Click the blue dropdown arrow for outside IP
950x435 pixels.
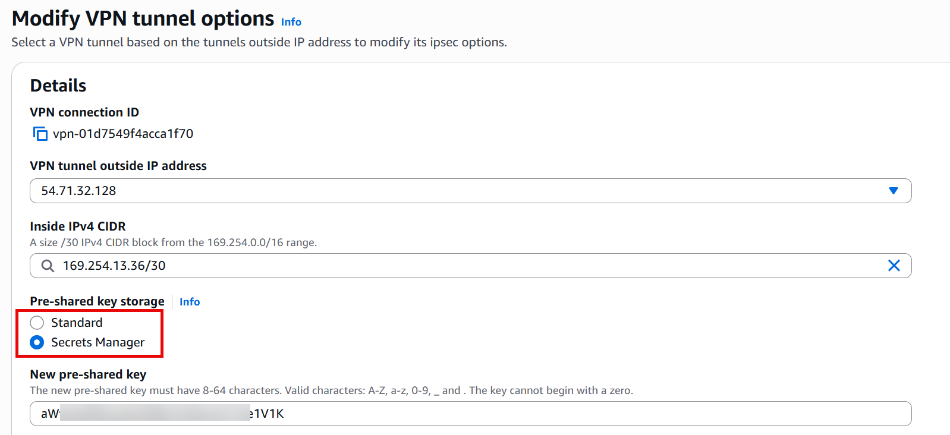click(x=893, y=191)
